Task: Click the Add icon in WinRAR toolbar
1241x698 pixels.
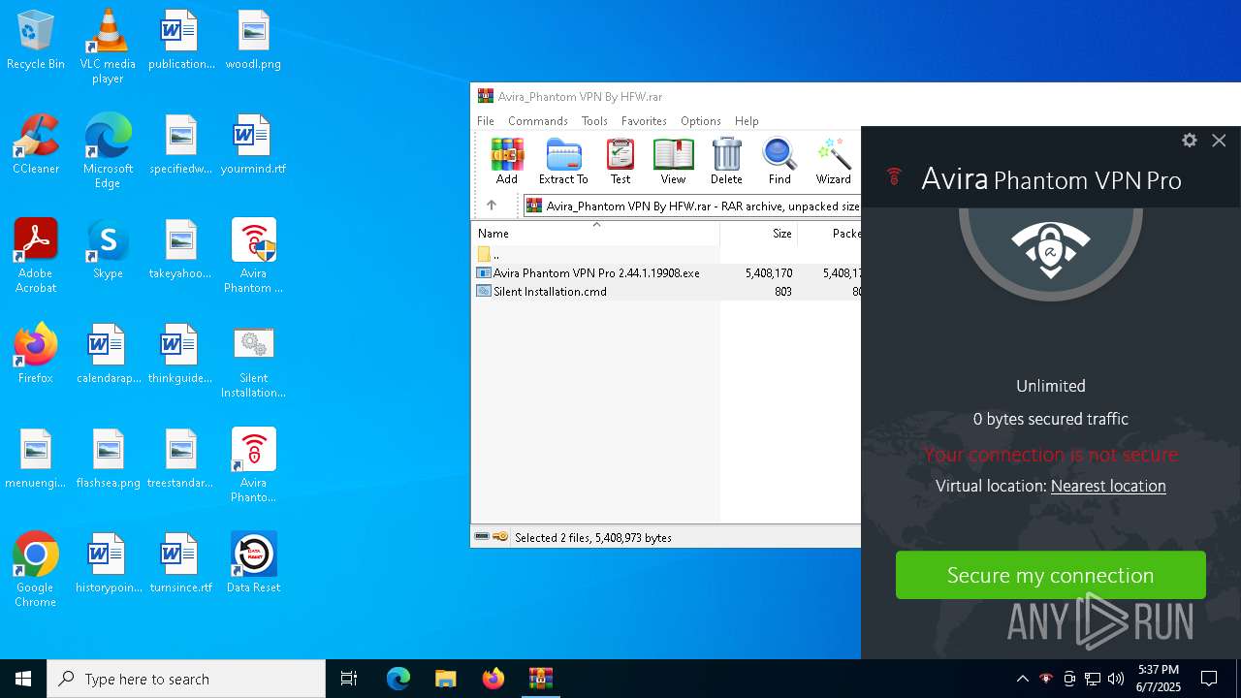Action: click(x=506, y=161)
